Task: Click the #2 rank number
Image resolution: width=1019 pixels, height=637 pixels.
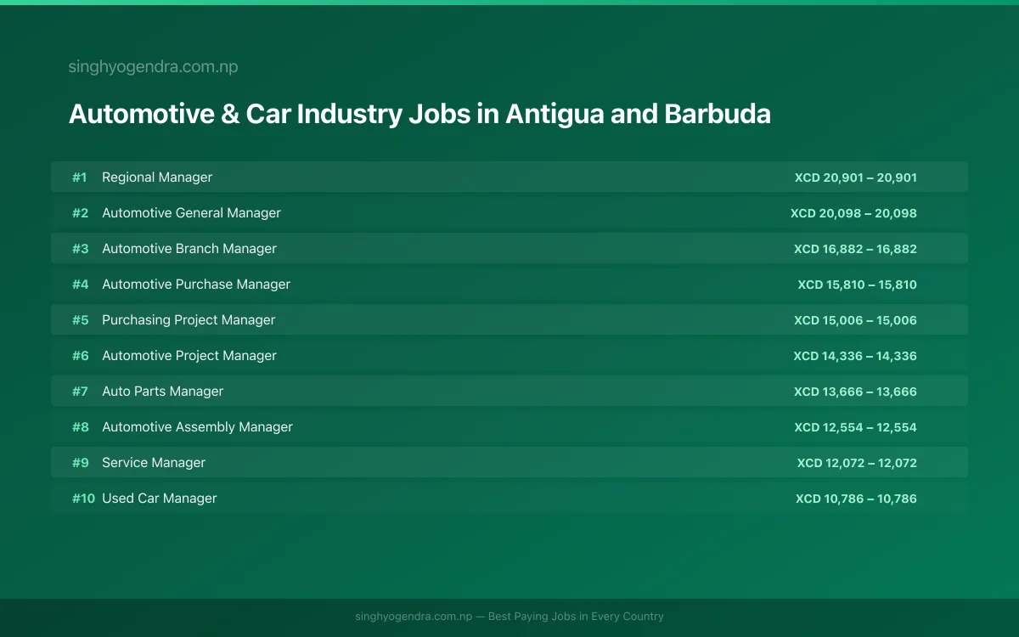Action: [x=80, y=213]
